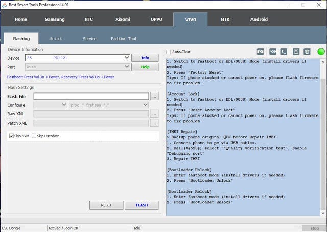Expand the first Configure dropdown

64,105
